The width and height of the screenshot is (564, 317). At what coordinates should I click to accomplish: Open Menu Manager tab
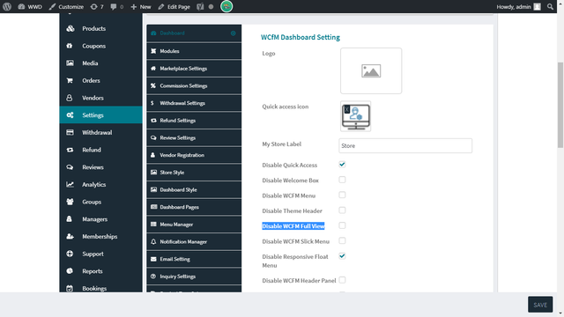pos(194,225)
